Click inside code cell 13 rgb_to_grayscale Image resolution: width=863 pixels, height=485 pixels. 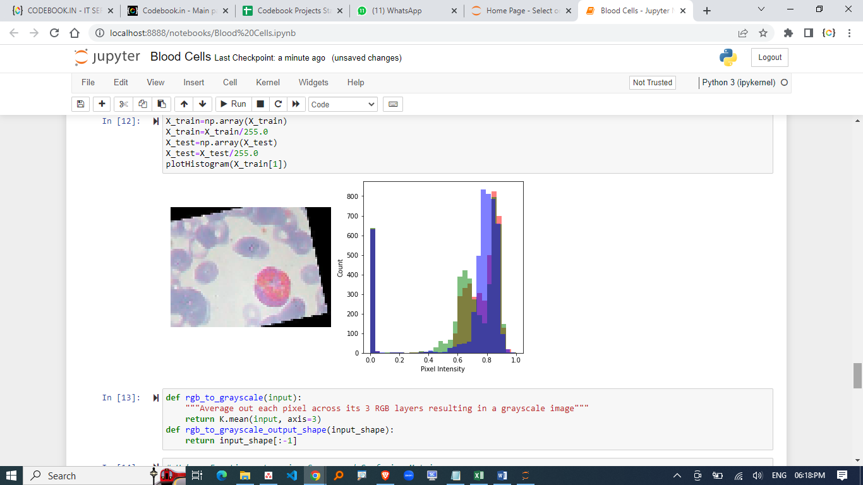pos(468,419)
